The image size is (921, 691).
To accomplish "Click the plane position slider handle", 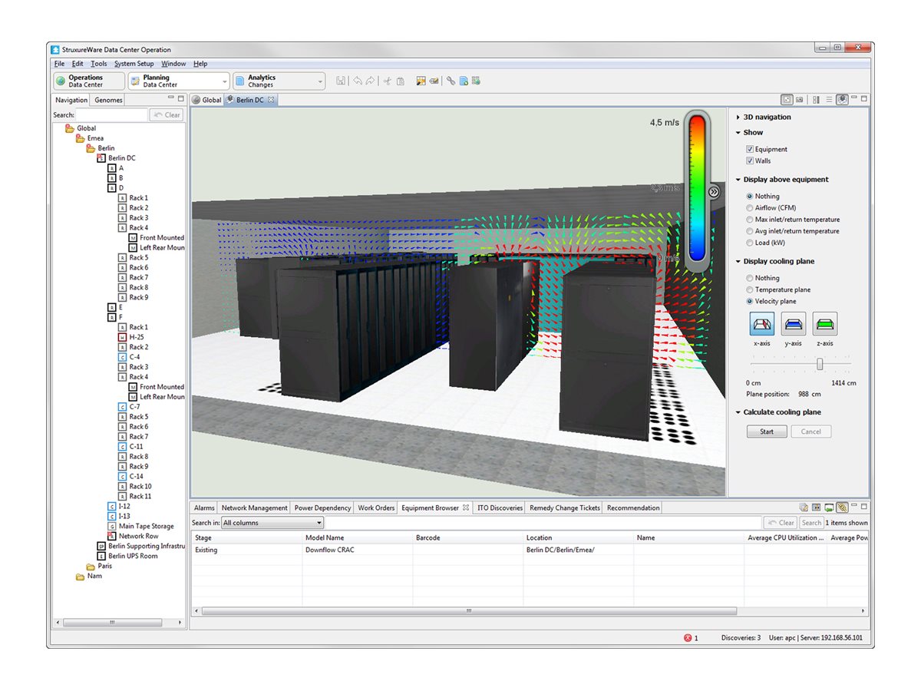I will [820, 364].
